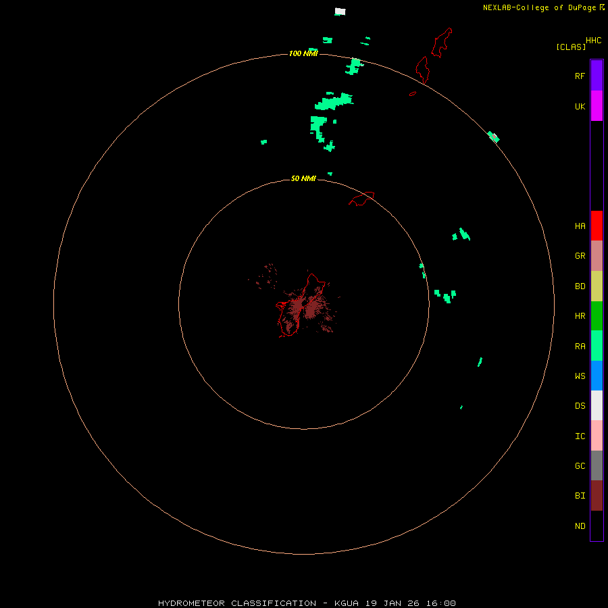The height and width of the screenshot is (608, 608).
Task: Select the BD yellow legend block
Action: 597,286
